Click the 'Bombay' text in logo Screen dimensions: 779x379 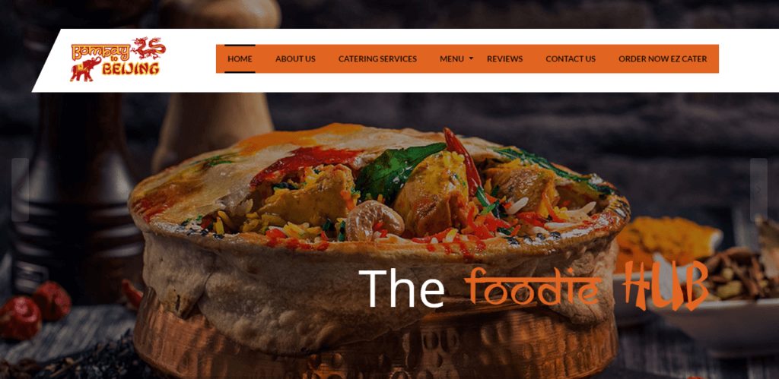click(x=100, y=51)
